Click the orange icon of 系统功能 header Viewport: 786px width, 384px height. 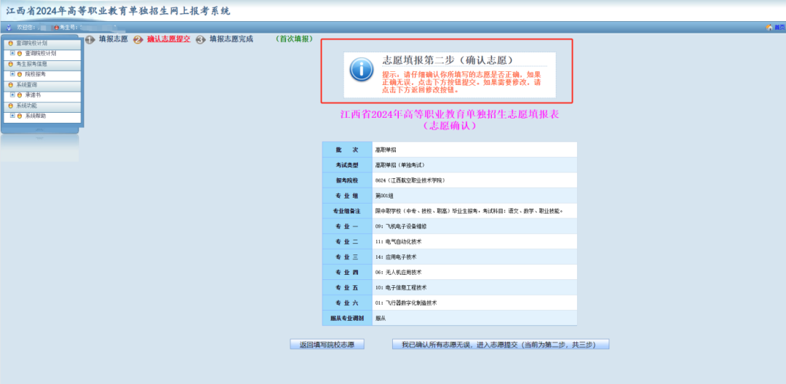click(x=10, y=106)
